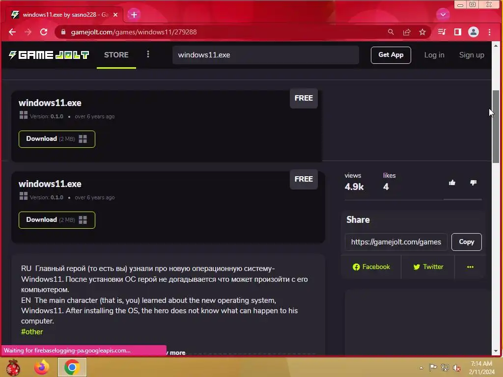
Task: Click the share page icon in address bar
Action: (406, 32)
